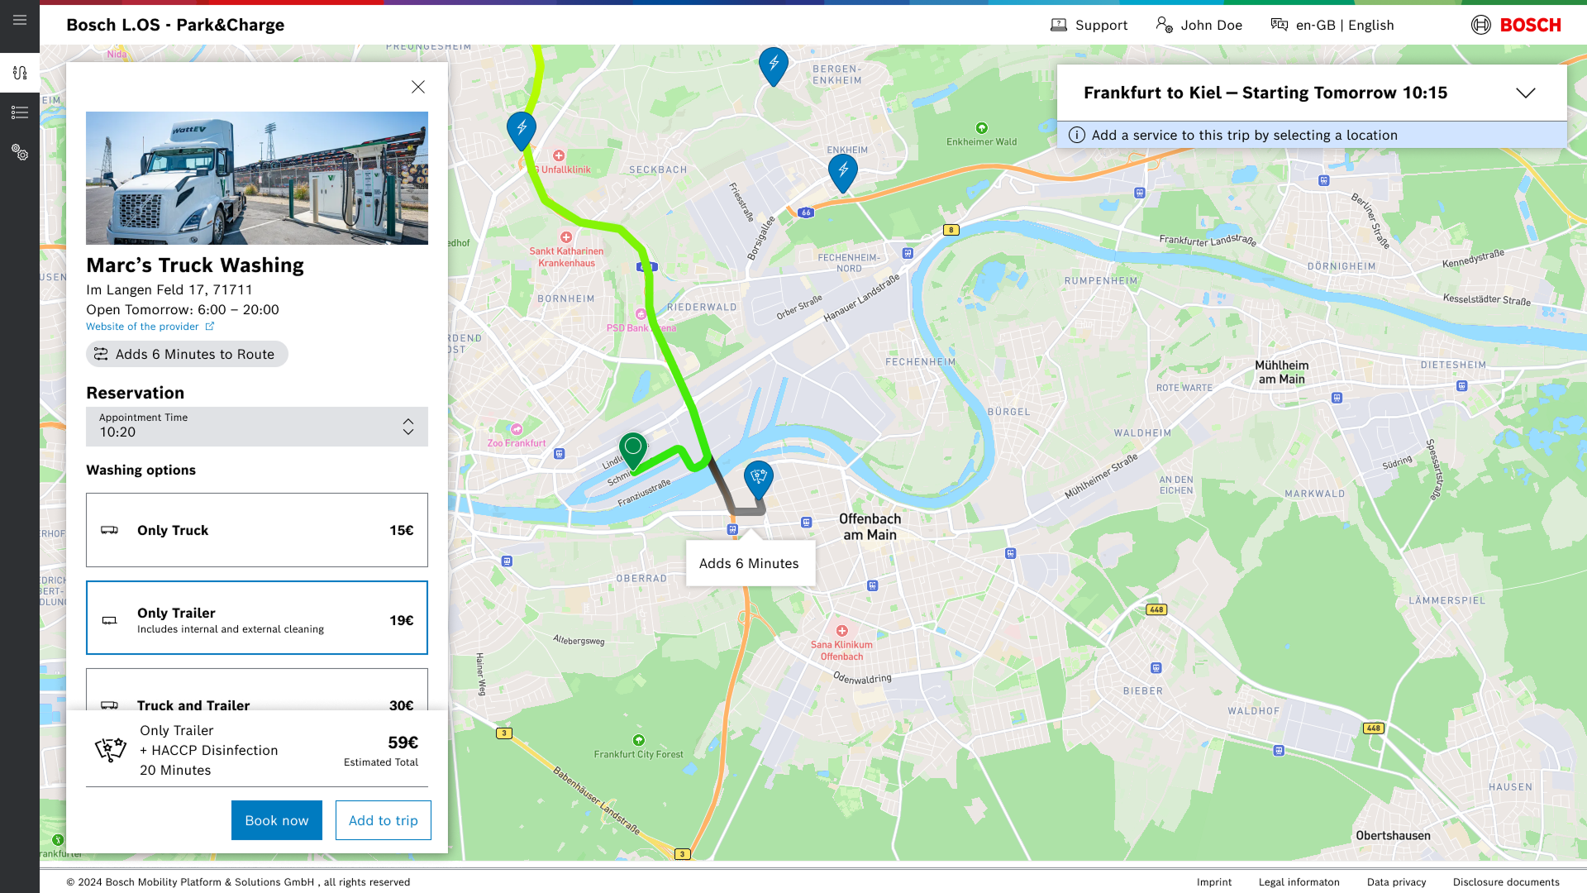Select the Only Truck washing option

click(256, 530)
